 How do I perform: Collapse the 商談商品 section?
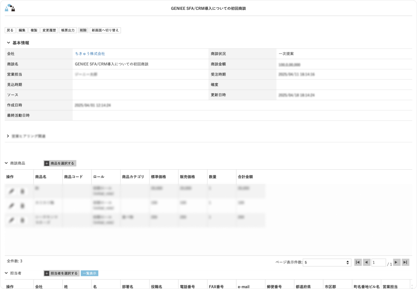(x=6, y=163)
